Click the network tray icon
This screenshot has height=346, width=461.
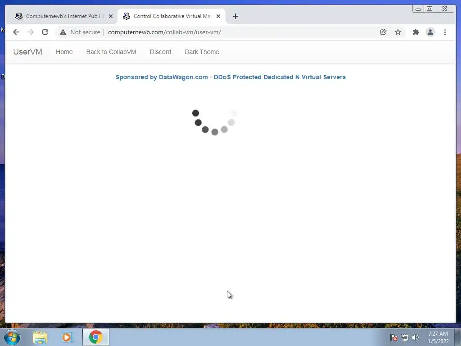(405, 337)
